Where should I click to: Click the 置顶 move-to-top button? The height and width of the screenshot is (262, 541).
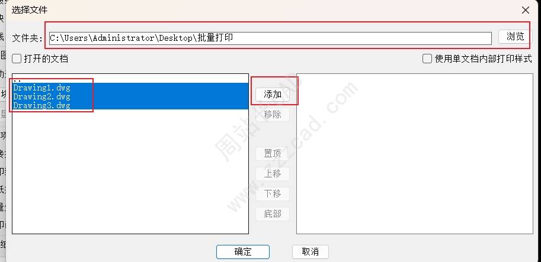pos(272,154)
